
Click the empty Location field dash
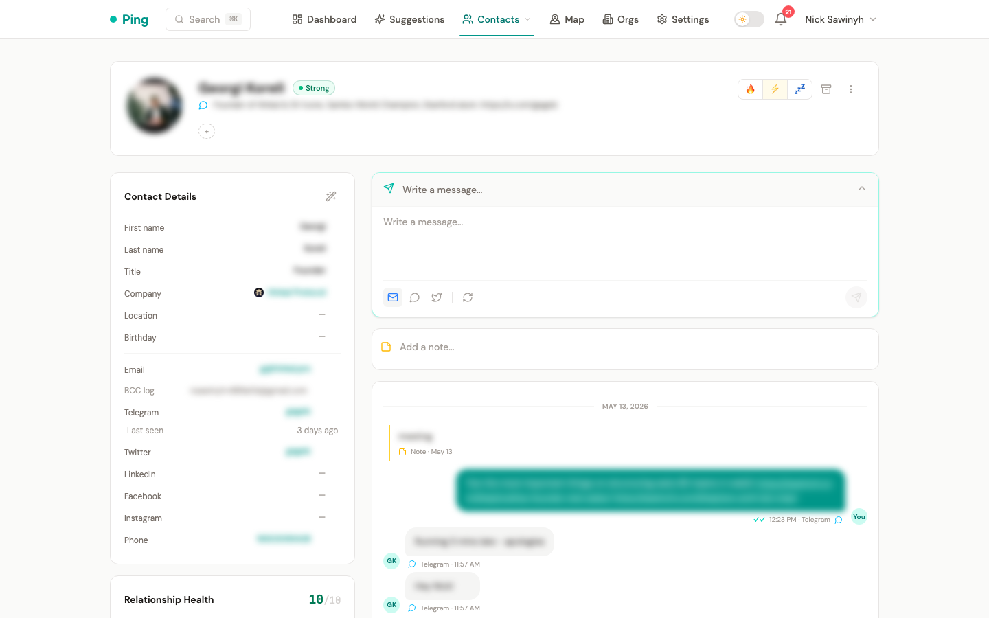(322, 314)
